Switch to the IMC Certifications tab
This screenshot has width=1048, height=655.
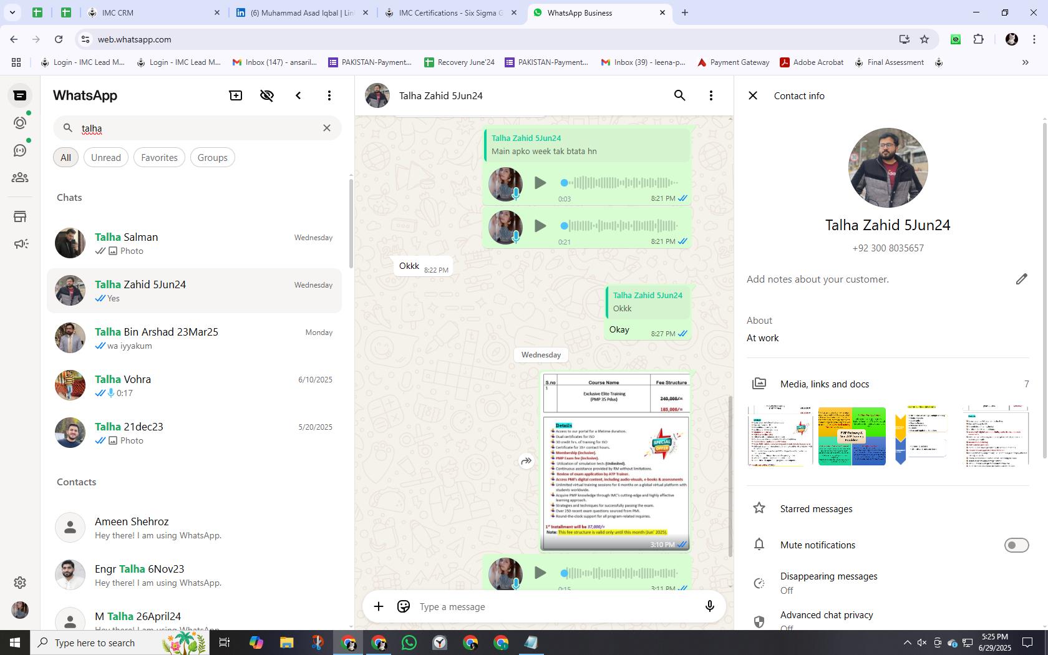click(450, 12)
